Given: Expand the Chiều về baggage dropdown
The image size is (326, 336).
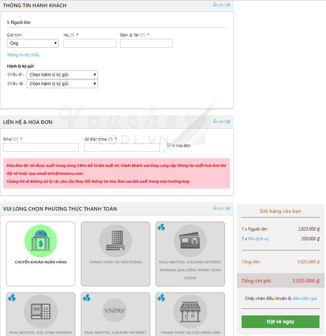Looking at the screenshot, I should [62, 84].
